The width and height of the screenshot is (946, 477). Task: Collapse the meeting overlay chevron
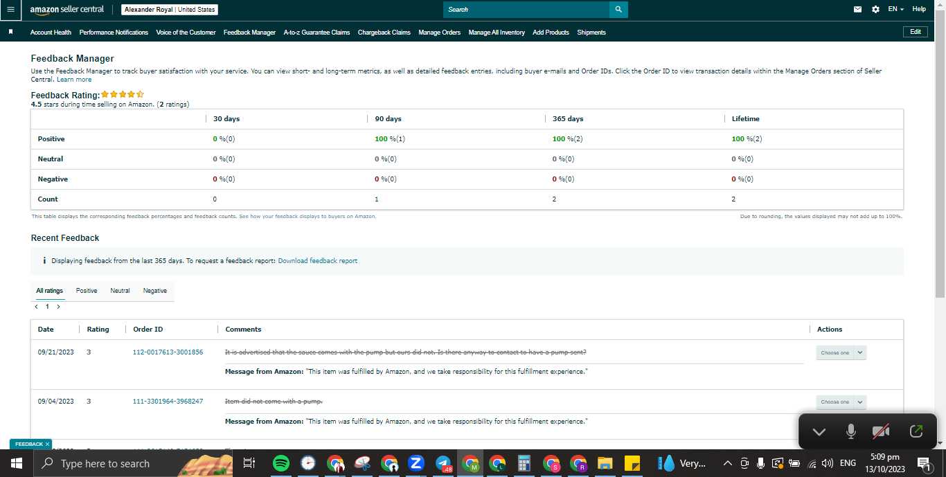click(819, 432)
